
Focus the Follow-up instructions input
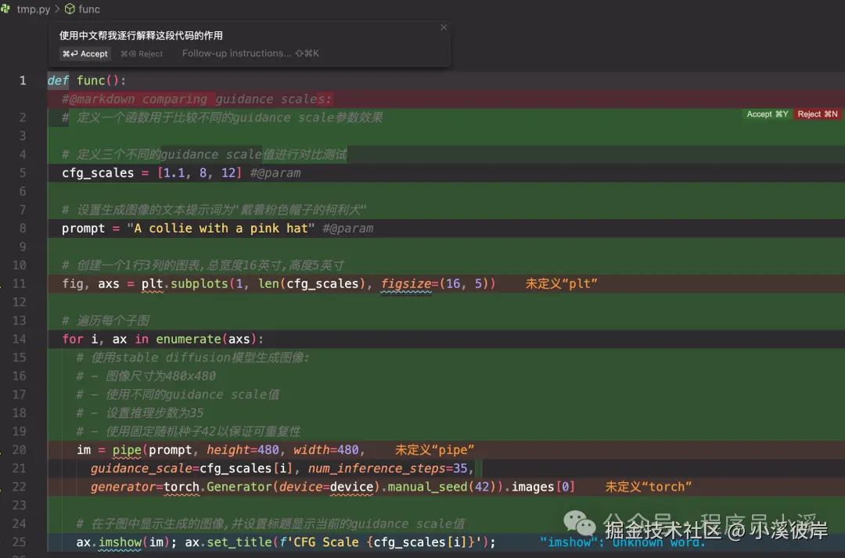tap(250, 53)
